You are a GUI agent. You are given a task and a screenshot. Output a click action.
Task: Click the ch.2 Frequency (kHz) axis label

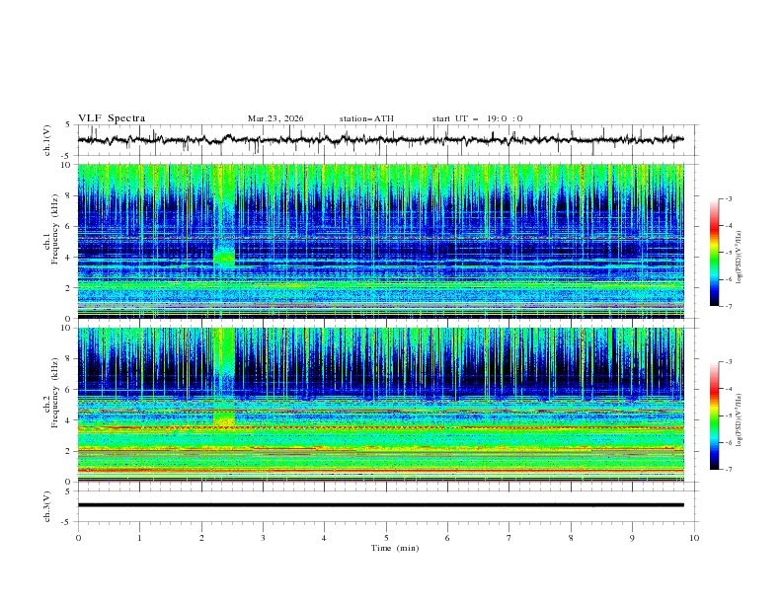click(x=51, y=393)
